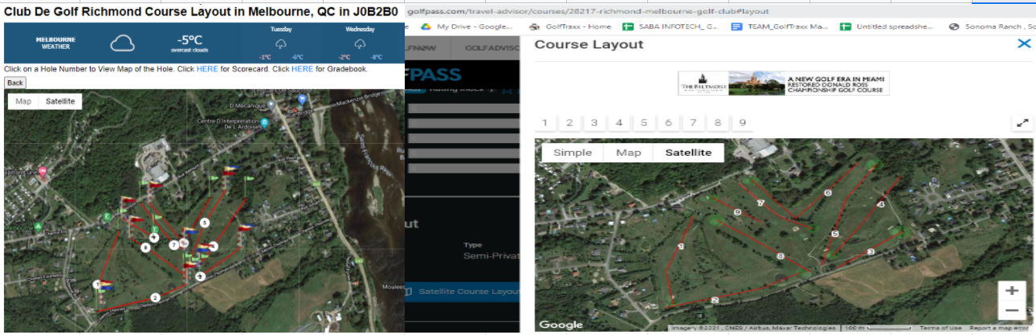
Task: Click hole 2 marker on left map
Action: pos(156,296)
